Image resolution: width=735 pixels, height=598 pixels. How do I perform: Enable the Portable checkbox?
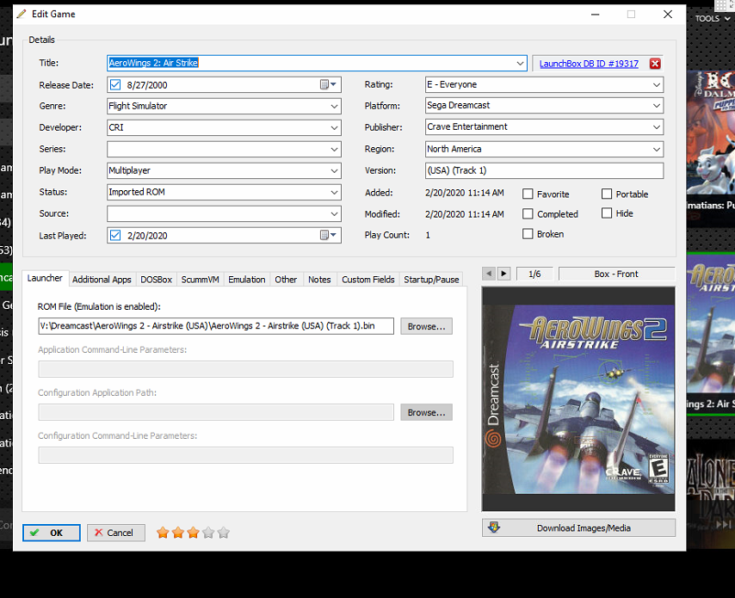(x=607, y=194)
